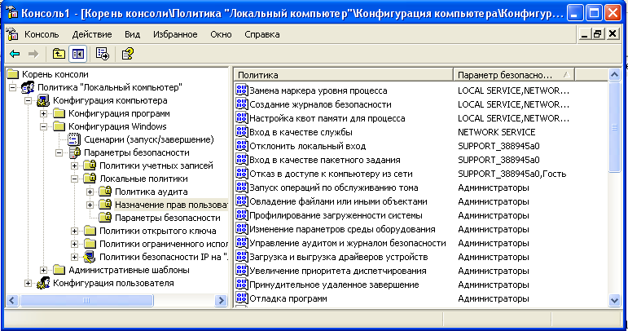
Task: Click the SUPPORT_388945a0,Гость value cell
Action: pos(512,174)
